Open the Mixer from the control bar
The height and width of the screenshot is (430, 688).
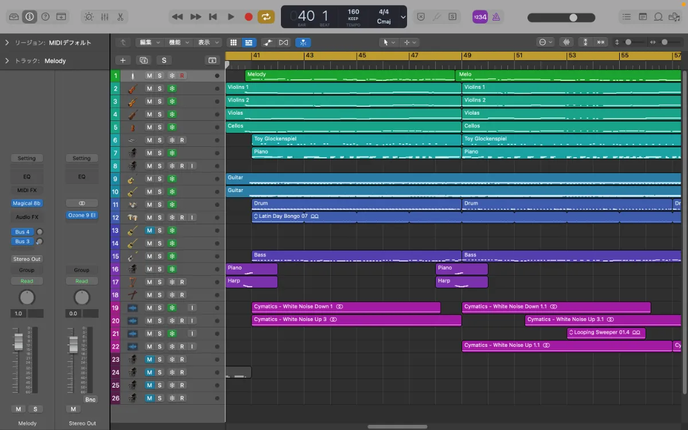click(x=104, y=17)
